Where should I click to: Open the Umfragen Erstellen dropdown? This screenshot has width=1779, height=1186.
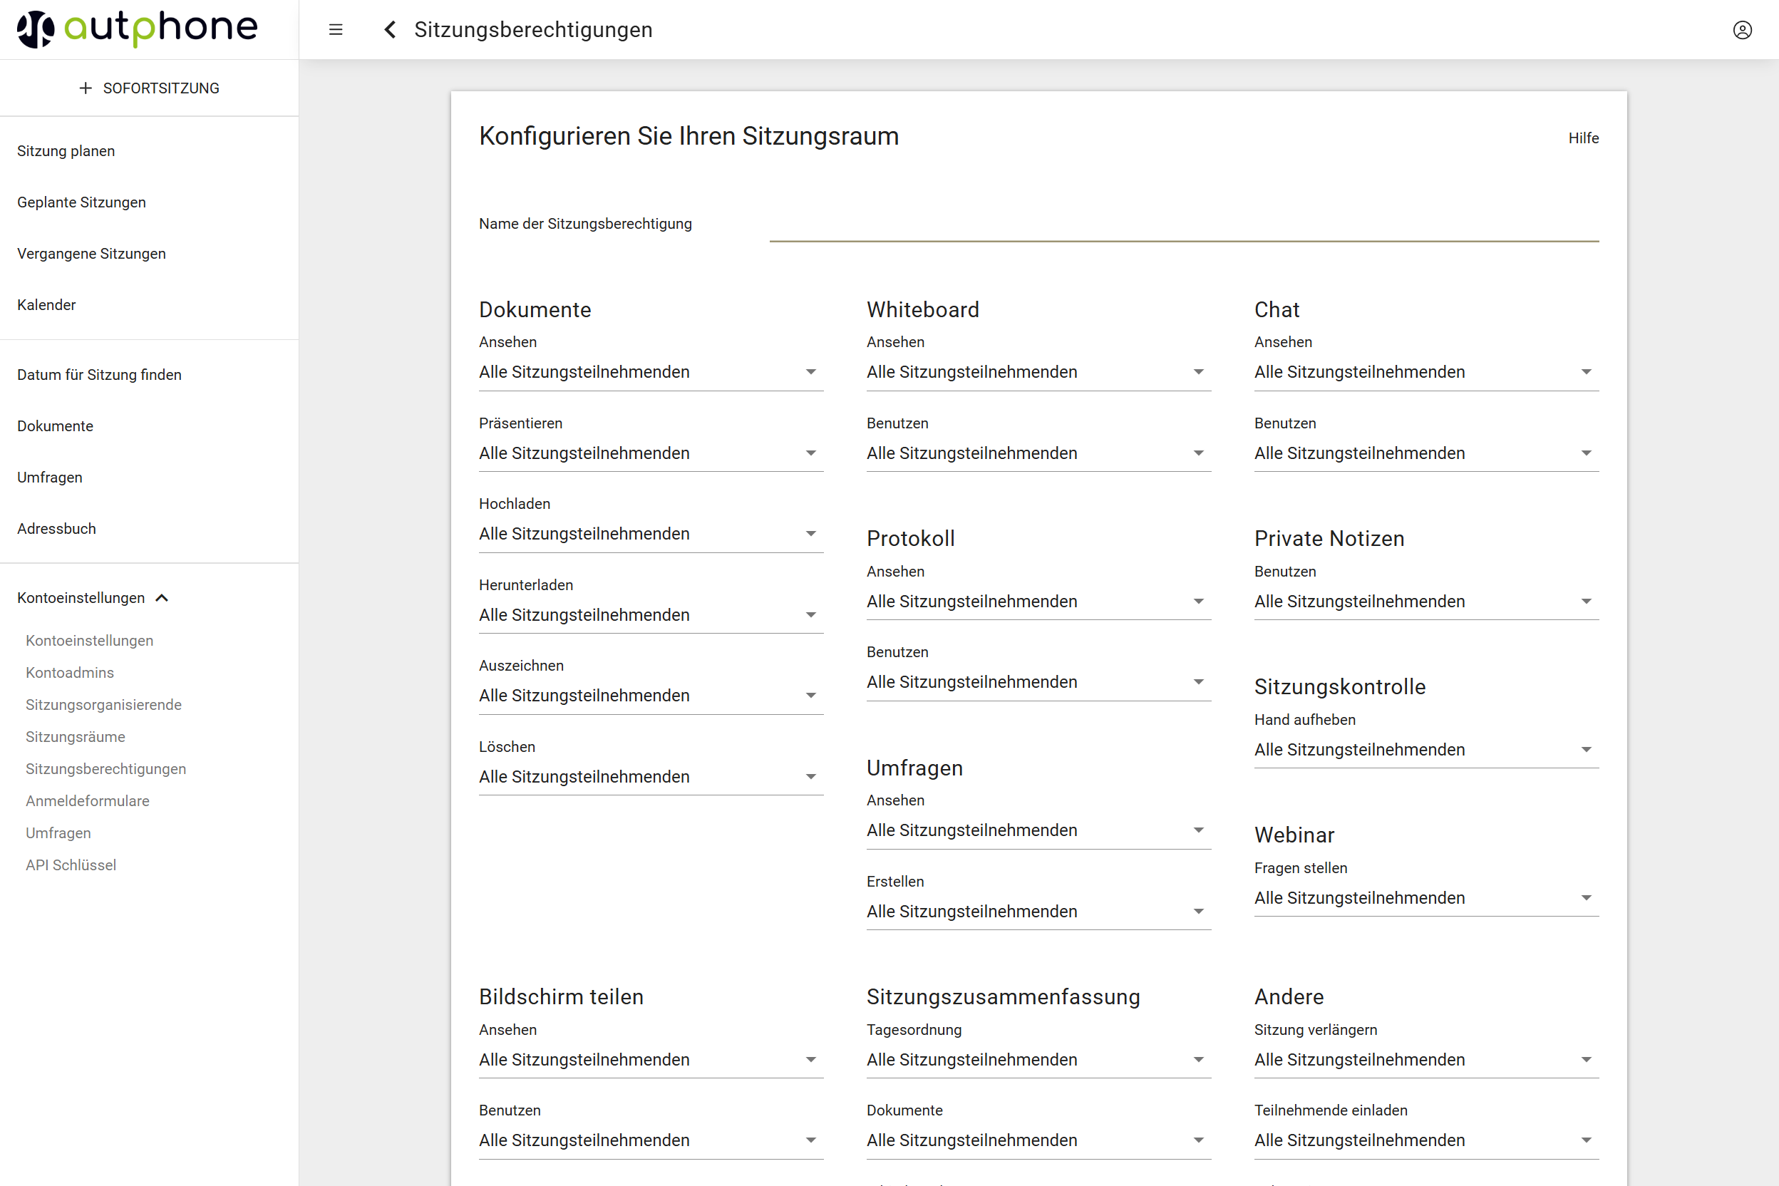point(1038,912)
